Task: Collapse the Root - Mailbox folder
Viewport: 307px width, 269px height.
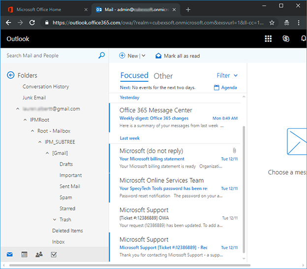Action: point(32,131)
